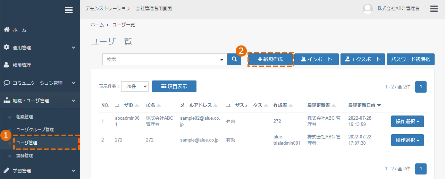
Task: Sort by 氏名 column arrow
Action: tap(159, 105)
